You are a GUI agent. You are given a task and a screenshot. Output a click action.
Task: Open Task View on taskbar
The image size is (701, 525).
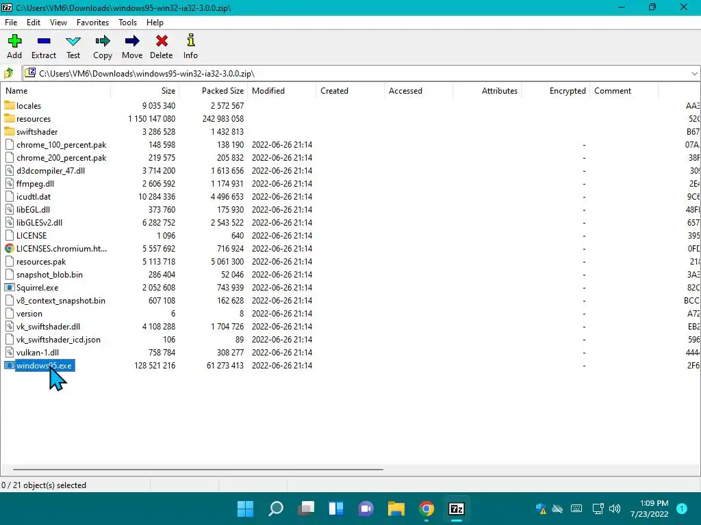pyautogui.click(x=306, y=509)
